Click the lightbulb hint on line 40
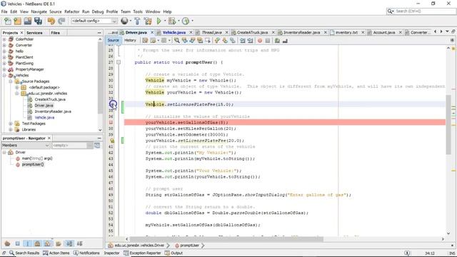This screenshot has height=257, width=457. pos(112,141)
